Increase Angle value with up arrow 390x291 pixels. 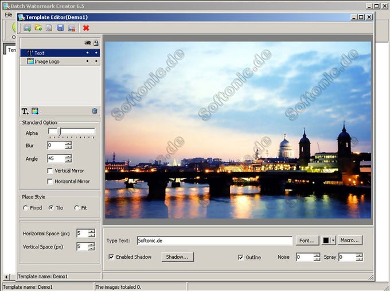click(x=68, y=157)
